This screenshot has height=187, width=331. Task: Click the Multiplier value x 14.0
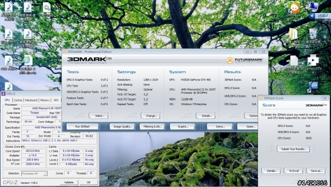(x=33, y=155)
